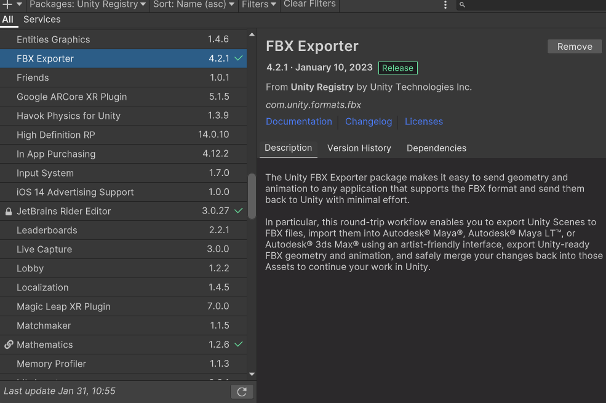Click the scroll up arrow of package list

coord(252,34)
